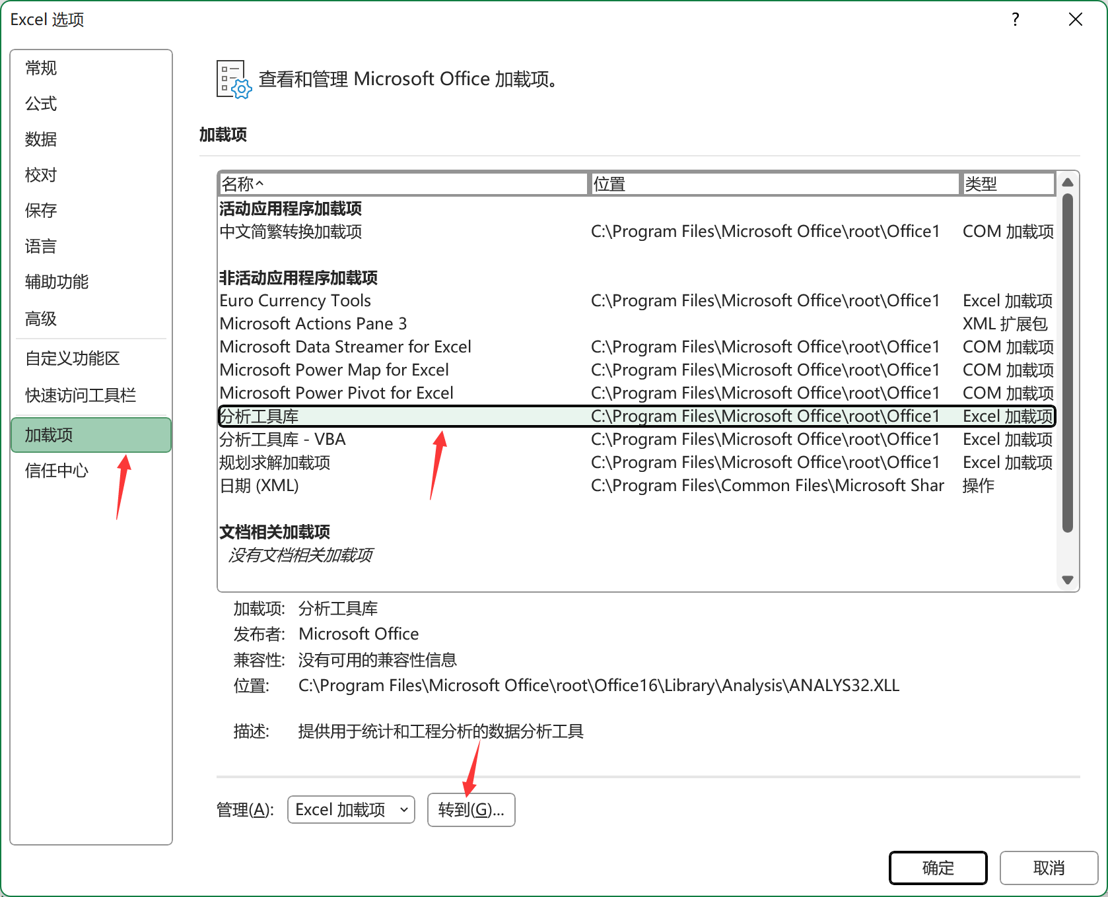Click the add-ins list scroll down arrow
Viewport: 1108px width, 897px height.
pos(1068,580)
